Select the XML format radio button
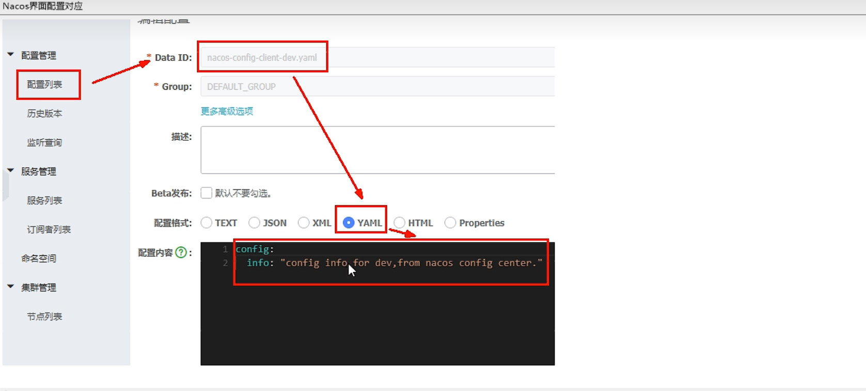Viewport: 866px width, 391px height. pyautogui.click(x=304, y=223)
